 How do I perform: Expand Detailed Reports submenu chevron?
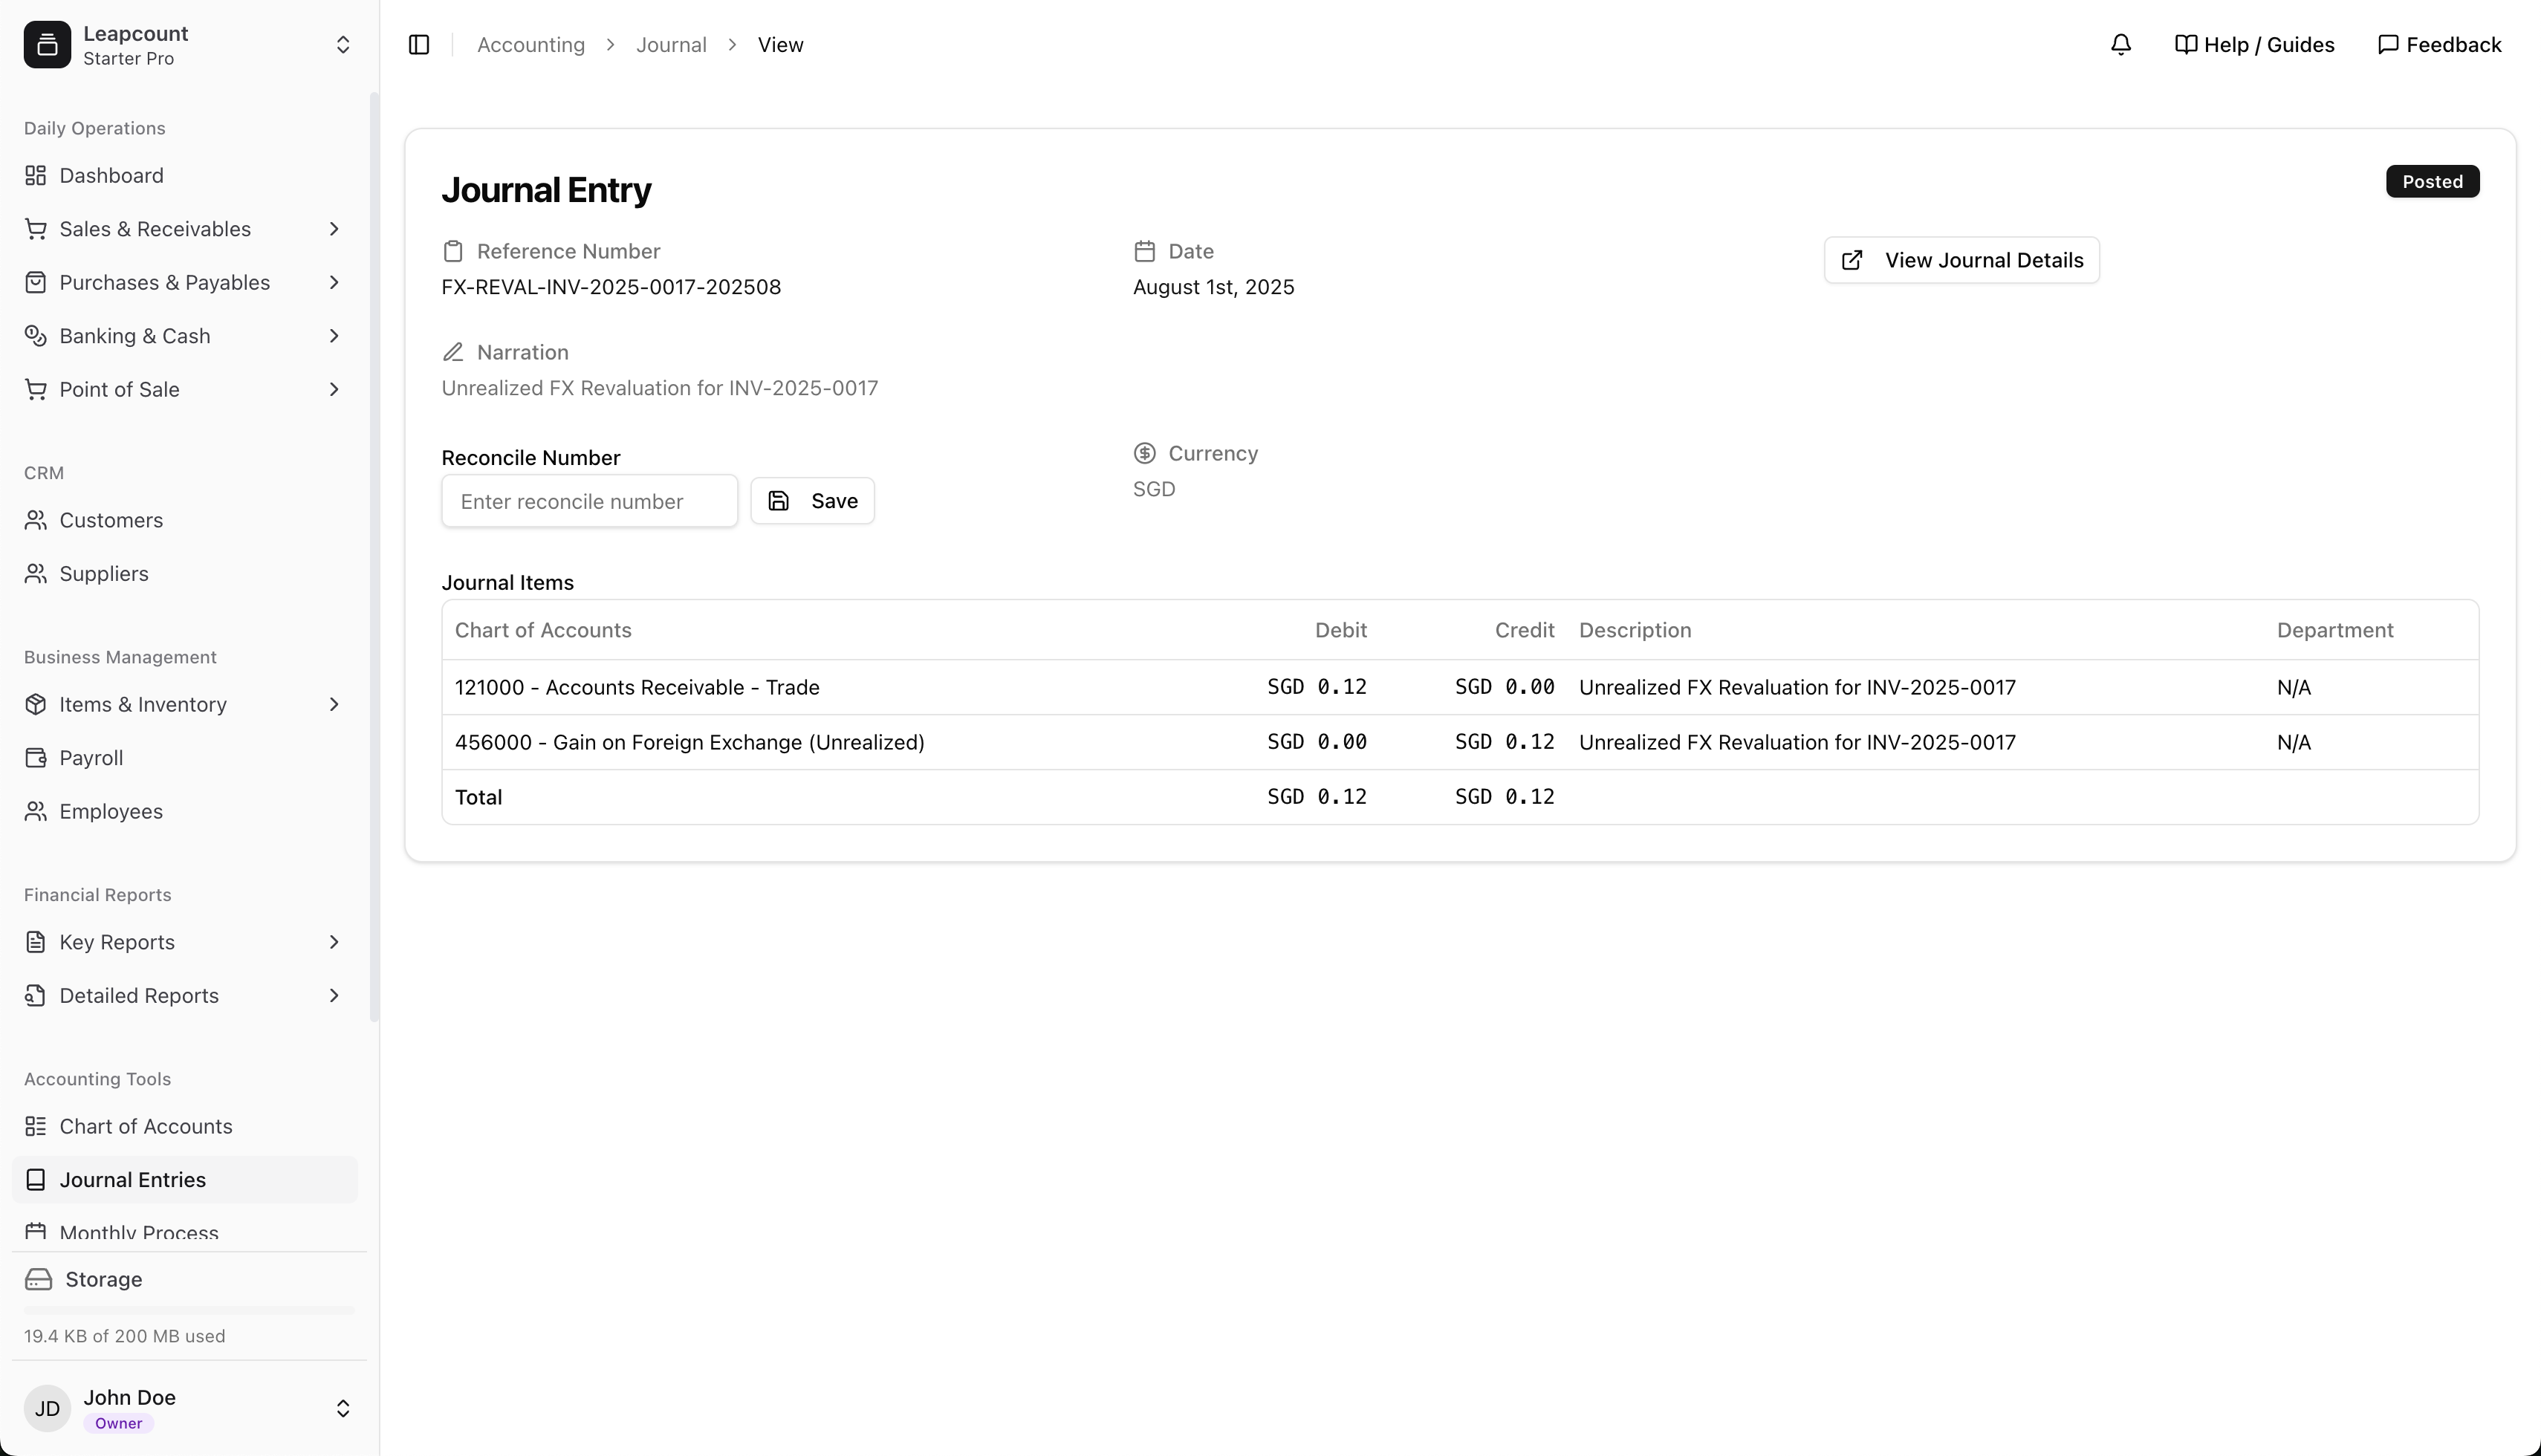click(334, 996)
